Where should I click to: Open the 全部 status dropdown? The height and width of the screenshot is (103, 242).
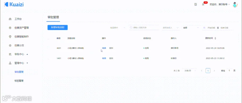click(191, 28)
